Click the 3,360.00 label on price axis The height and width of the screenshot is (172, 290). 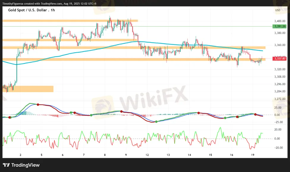click(280, 45)
